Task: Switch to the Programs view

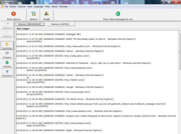Action: (x=7, y=55)
